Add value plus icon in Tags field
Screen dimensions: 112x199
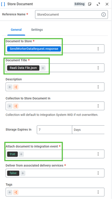pyautogui.click(x=10, y=192)
